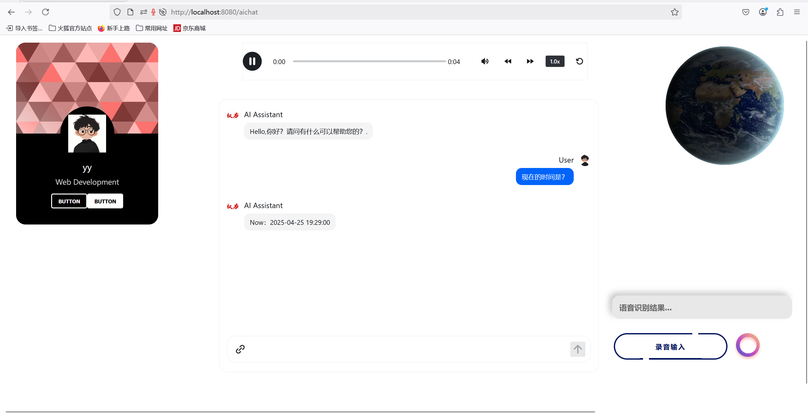This screenshot has height=413, width=808.
Task: Toggle the microphone permission indicator
Action: coord(153,12)
